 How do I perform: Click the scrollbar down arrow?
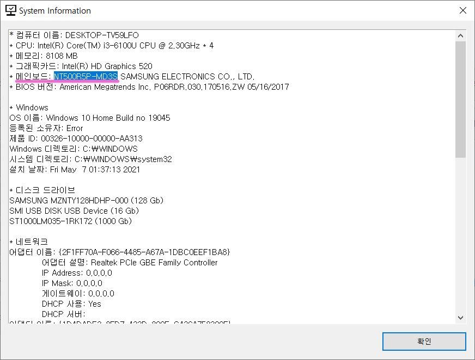pos(460,318)
